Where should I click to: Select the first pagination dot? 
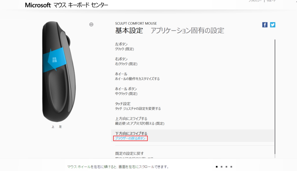point(217,167)
